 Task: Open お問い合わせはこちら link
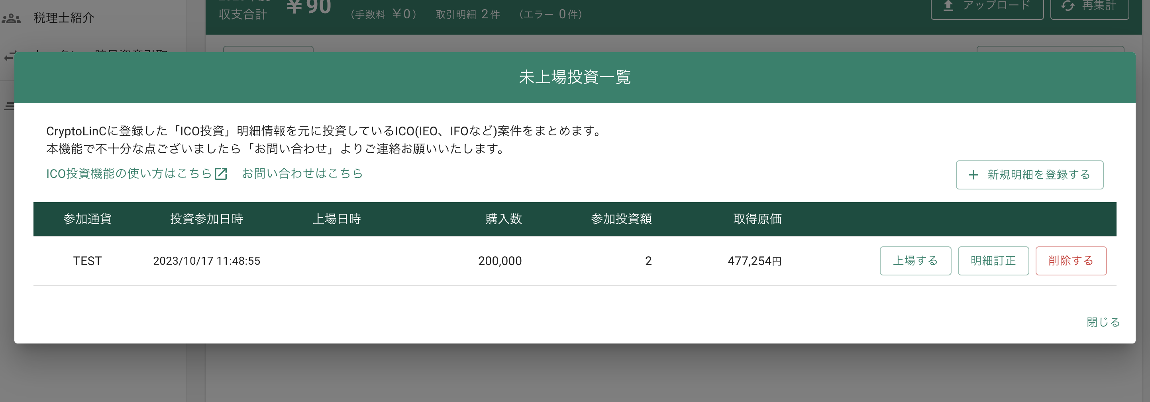click(302, 174)
